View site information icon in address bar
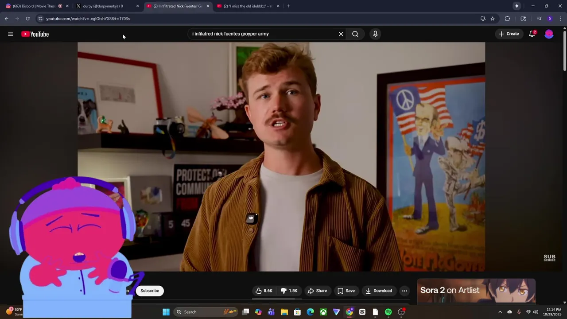Viewport: 567px width, 319px height. pyautogui.click(x=40, y=19)
